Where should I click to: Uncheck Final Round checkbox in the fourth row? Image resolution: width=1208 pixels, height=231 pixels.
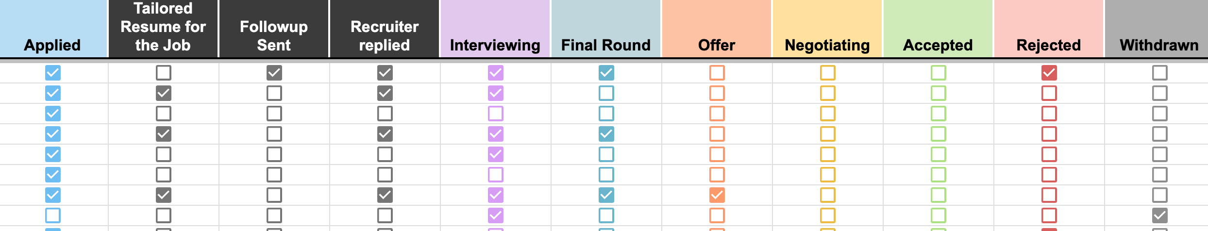point(606,134)
